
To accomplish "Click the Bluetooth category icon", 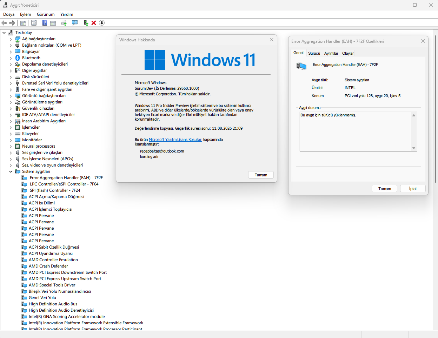I will (18, 58).
